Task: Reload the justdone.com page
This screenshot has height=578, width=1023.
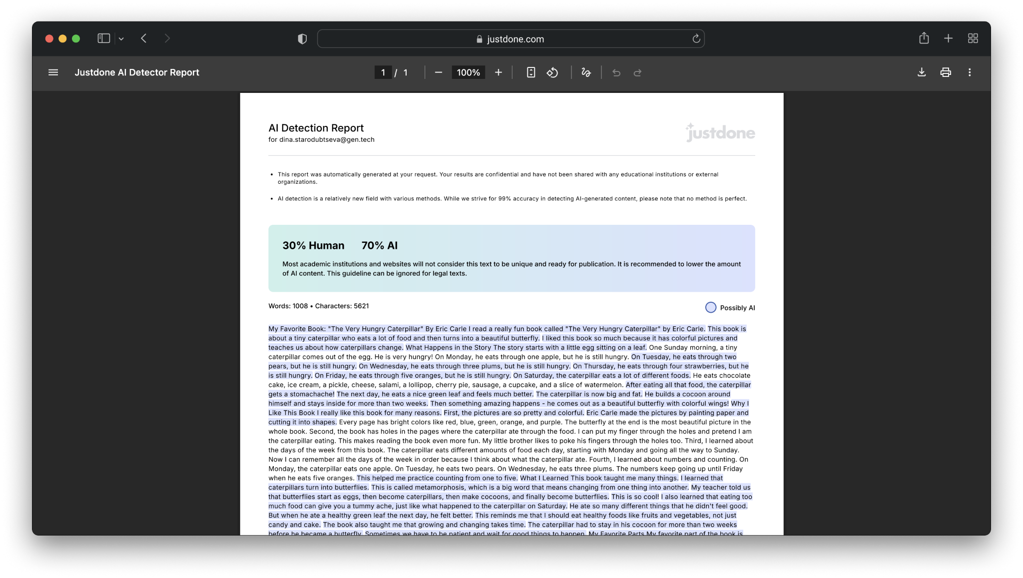Action: pos(696,38)
